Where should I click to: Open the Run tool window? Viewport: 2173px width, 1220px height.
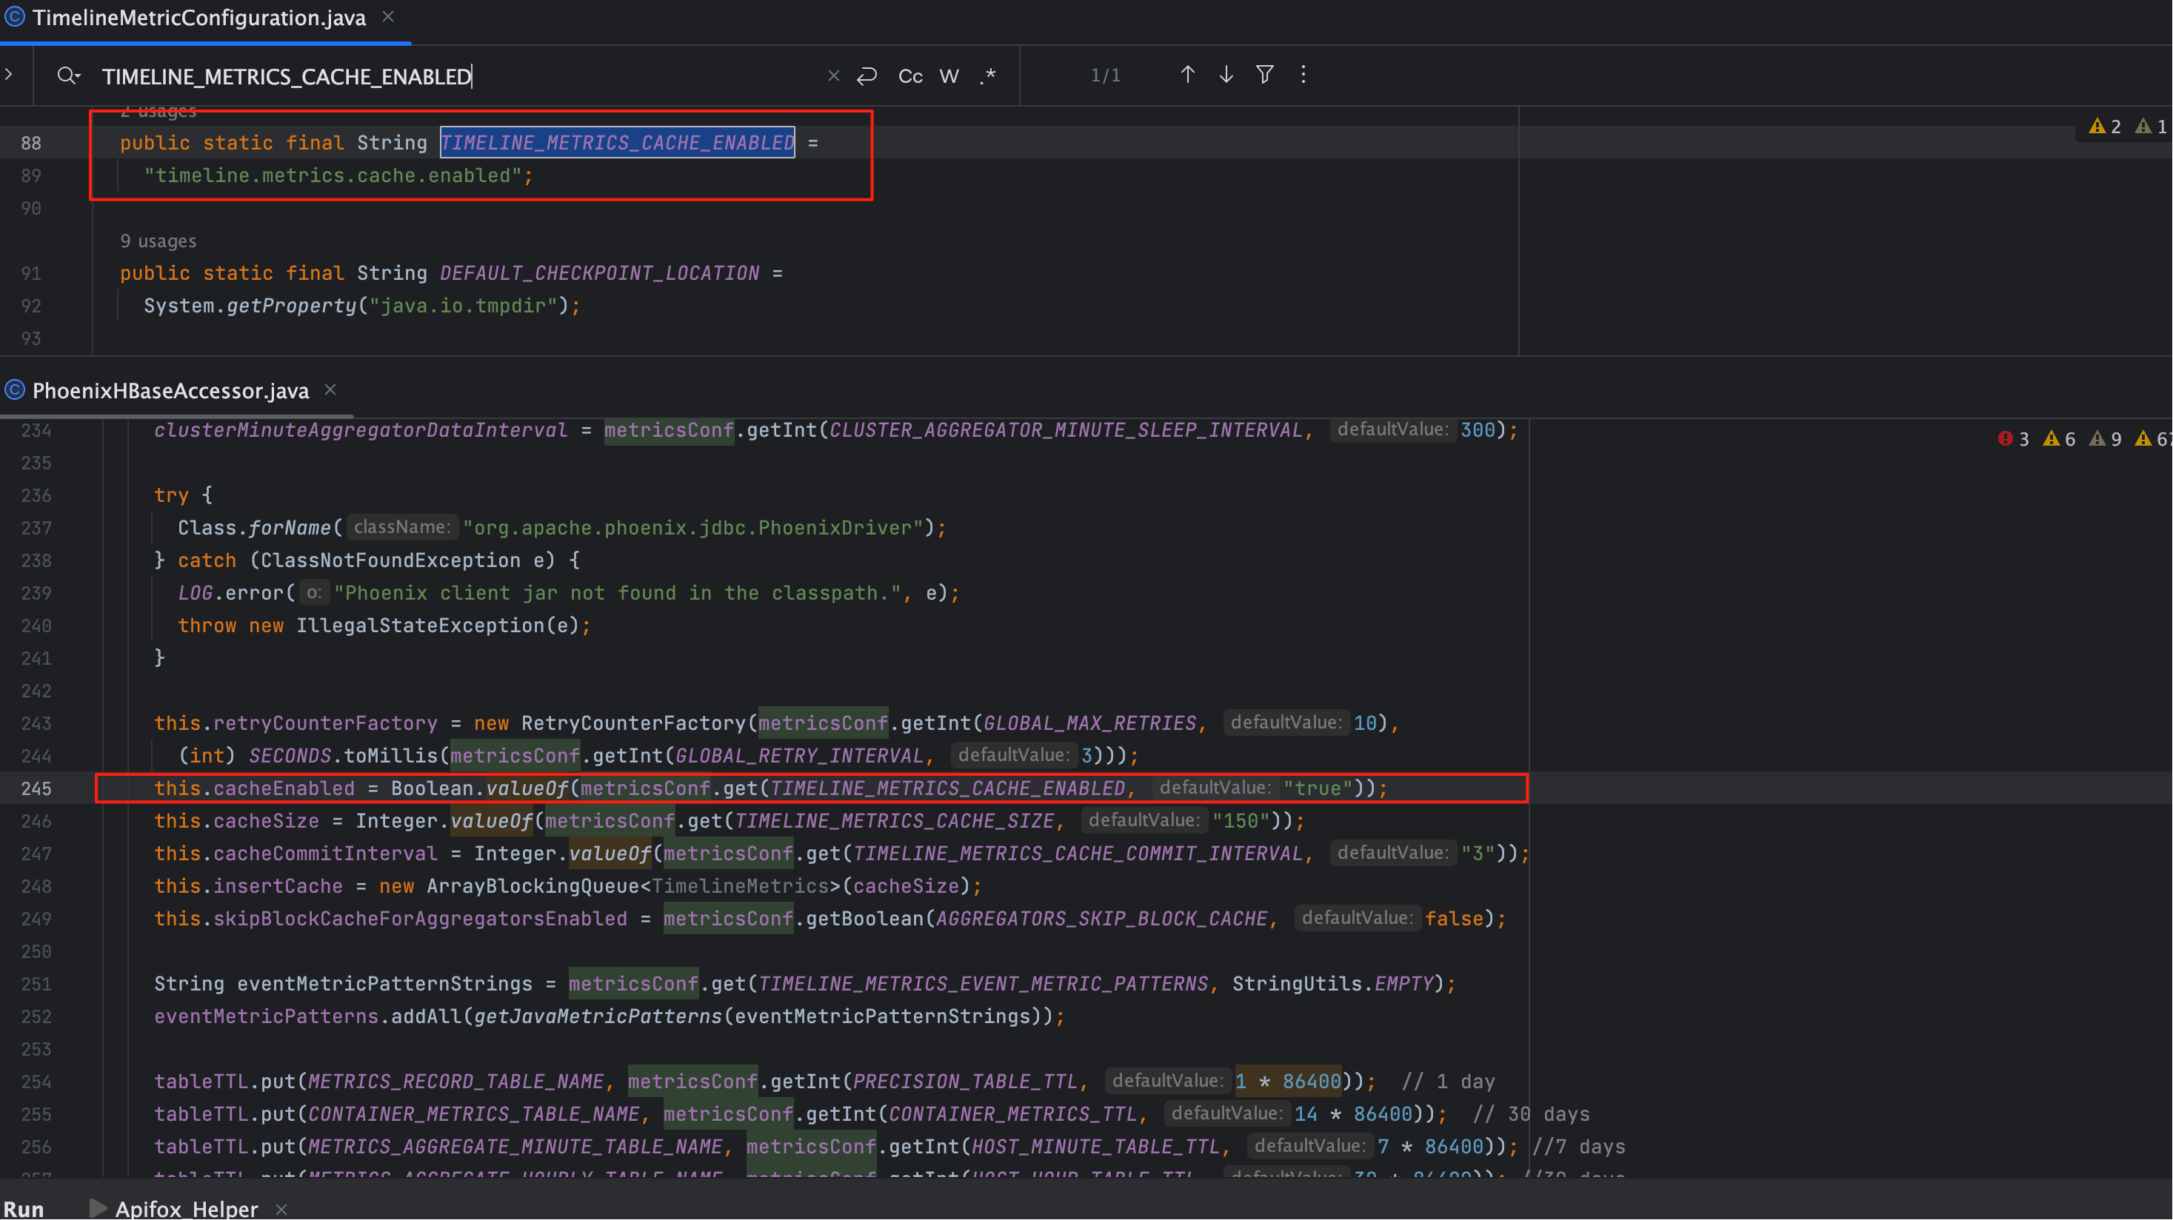[24, 1208]
